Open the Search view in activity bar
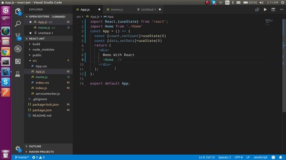 click(x=18, y=24)
